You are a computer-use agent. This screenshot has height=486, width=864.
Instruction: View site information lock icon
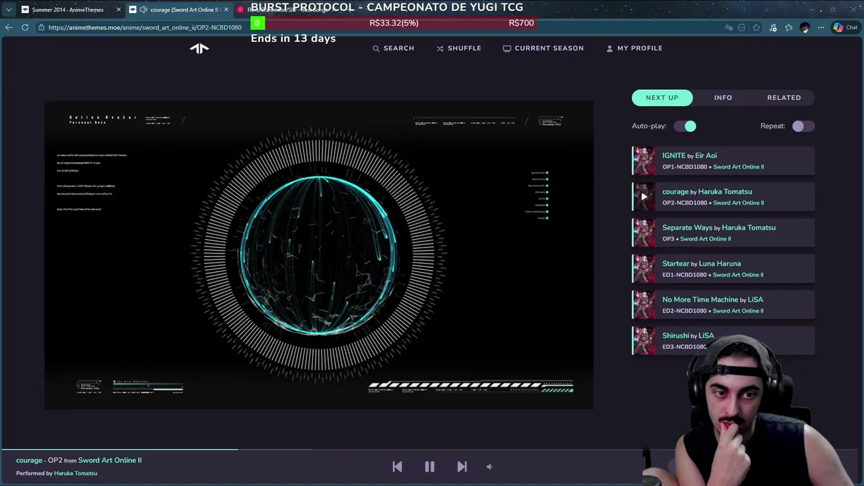tap(41, 28)
